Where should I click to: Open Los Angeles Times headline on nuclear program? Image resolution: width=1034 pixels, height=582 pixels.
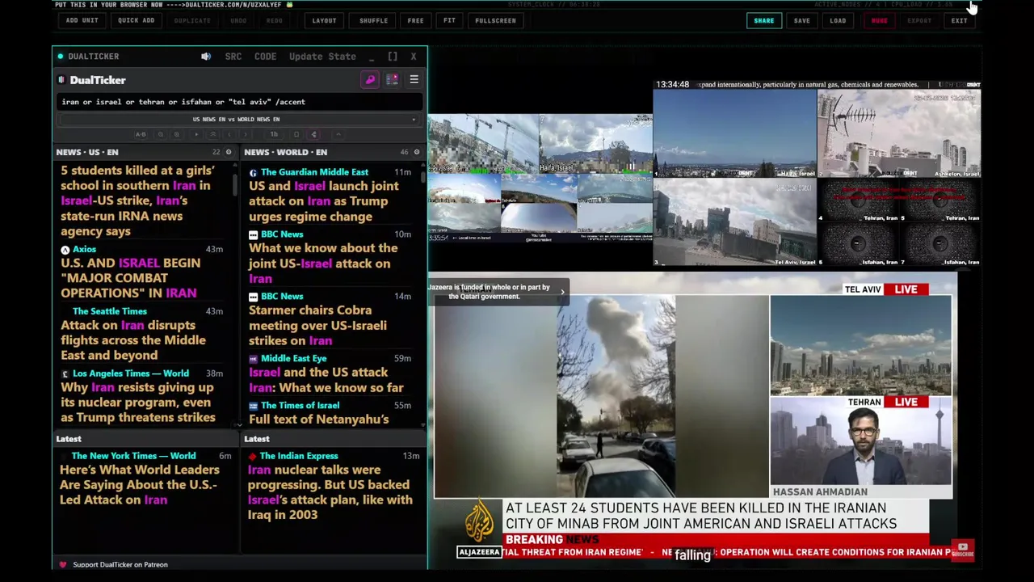click(138, 403)
